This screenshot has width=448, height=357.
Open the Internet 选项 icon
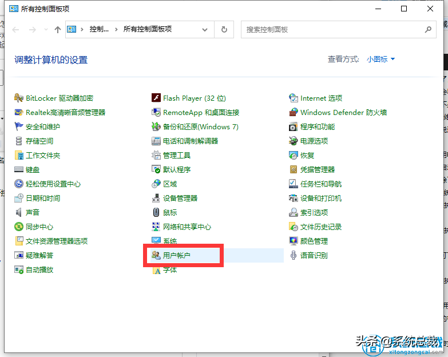coord(294,98)
